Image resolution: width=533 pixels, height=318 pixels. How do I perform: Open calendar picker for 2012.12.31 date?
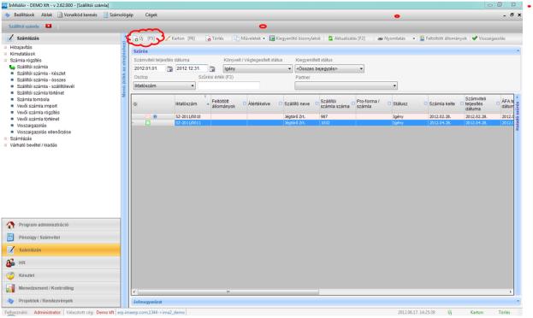[x=212, y=69]
